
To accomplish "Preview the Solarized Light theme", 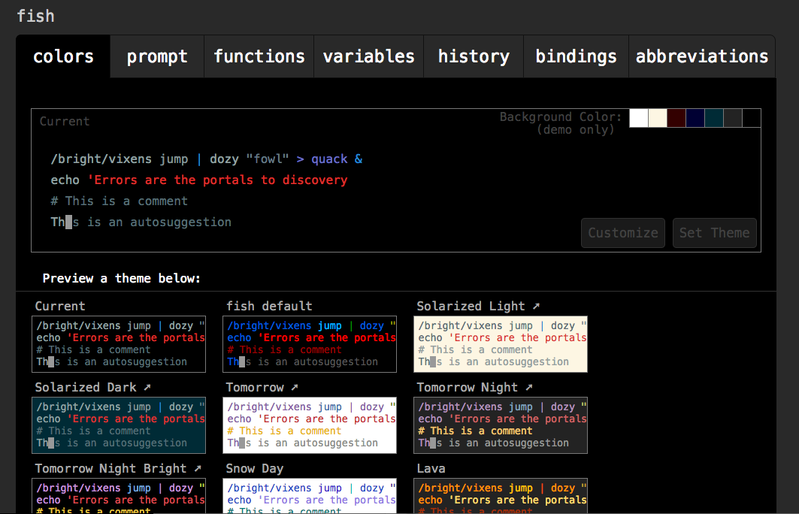I will coord(501,344).
